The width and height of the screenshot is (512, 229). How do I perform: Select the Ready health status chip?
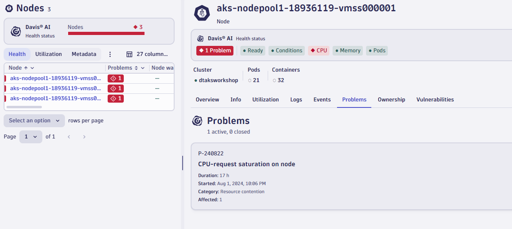pos(253,51)
